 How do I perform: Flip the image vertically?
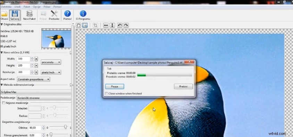coord(112,25)
